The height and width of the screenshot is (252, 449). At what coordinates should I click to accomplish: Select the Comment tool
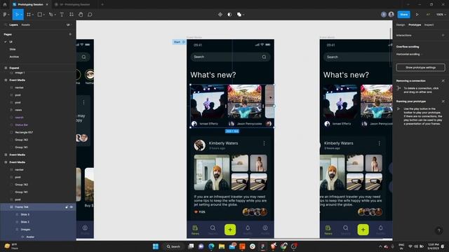[x=90, y=14]
